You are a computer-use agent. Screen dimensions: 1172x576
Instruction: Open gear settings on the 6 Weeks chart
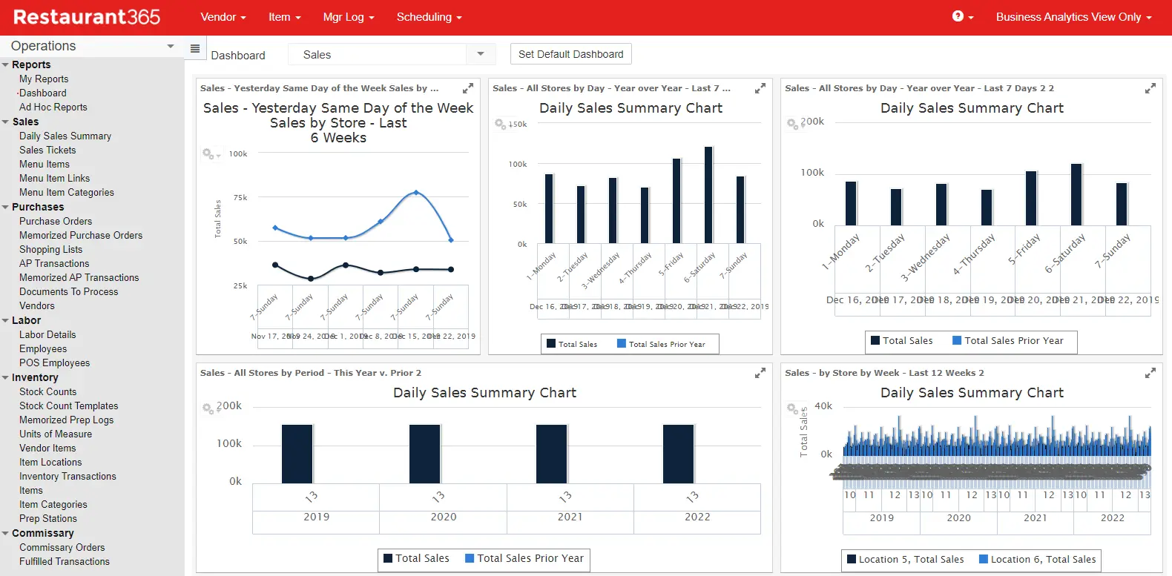coord(211,154)
